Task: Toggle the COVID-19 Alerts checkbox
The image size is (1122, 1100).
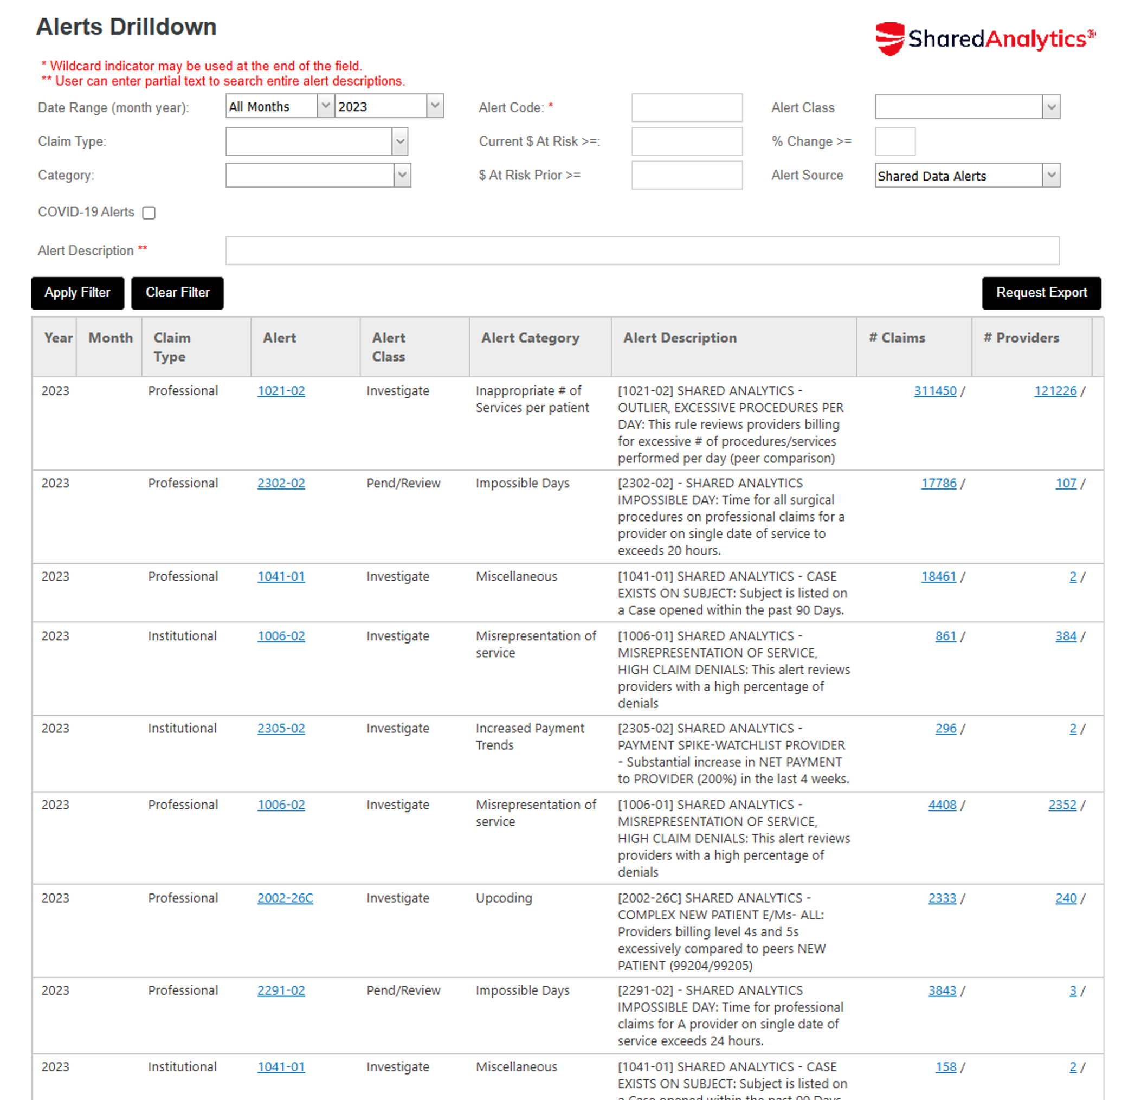Action: pos(149,213)
